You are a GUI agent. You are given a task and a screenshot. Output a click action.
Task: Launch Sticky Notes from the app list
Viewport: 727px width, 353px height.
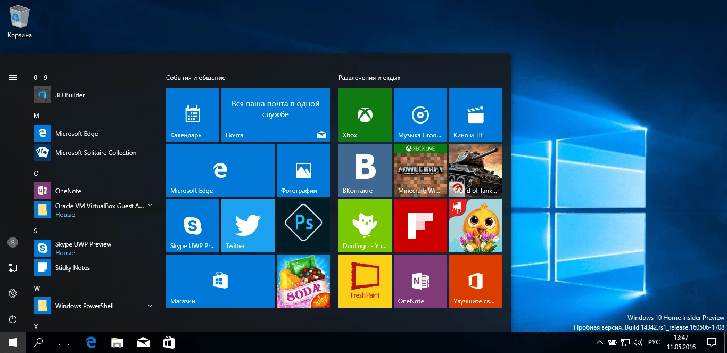tap(94, 268)
